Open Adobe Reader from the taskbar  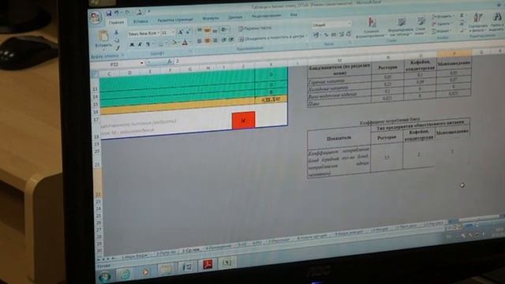click(208, 265)
